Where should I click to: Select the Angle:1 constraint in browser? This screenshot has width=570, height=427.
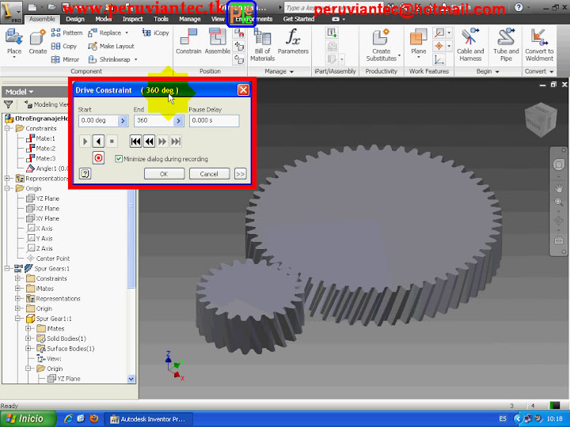point(47,168)
